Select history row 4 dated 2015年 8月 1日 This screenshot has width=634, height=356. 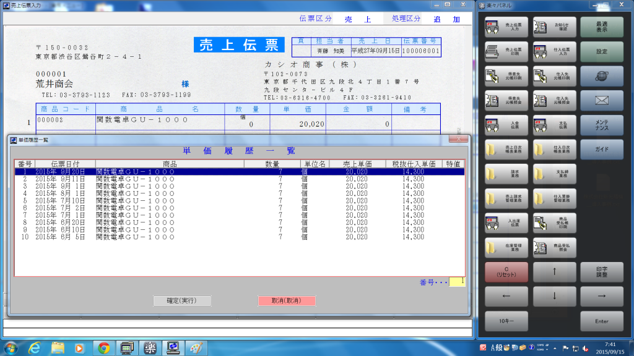(240, 193)
